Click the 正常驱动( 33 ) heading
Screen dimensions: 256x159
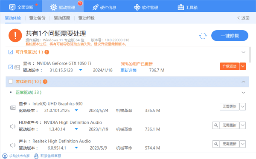click(x=29, y=92)
